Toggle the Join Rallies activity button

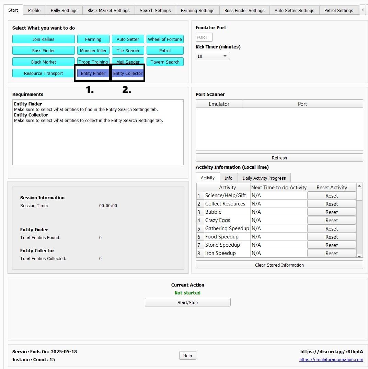coord(44,39)
